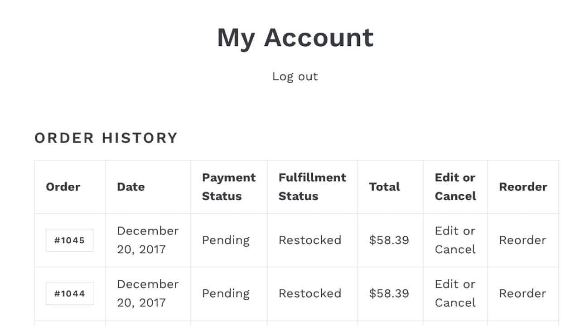
Task: Click the Date column header
Action: (130, 187)
